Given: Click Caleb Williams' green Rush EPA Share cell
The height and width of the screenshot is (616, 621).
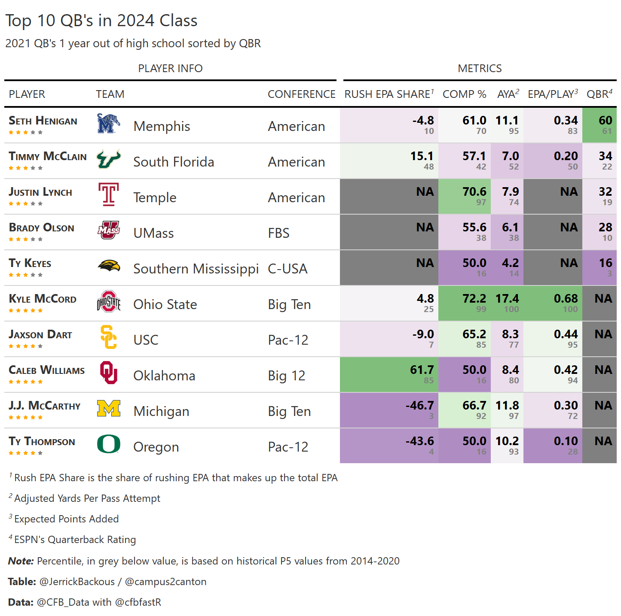Looking at the screenshot, I should click(389, 374).
